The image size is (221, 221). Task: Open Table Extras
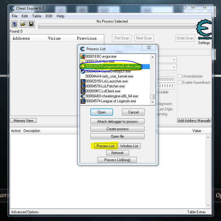196,212
